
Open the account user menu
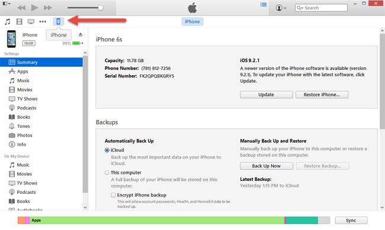[281, 8]
